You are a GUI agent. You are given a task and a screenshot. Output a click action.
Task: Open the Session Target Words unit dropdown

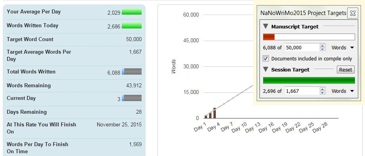coord(343,91)
